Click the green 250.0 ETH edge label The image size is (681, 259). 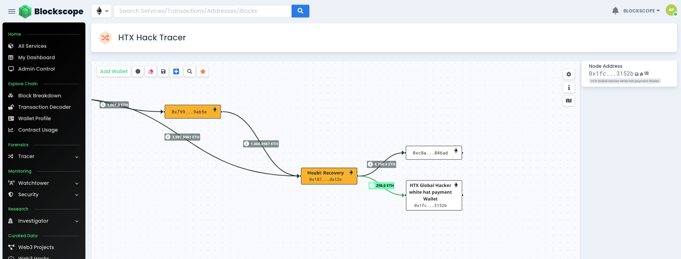382,186
